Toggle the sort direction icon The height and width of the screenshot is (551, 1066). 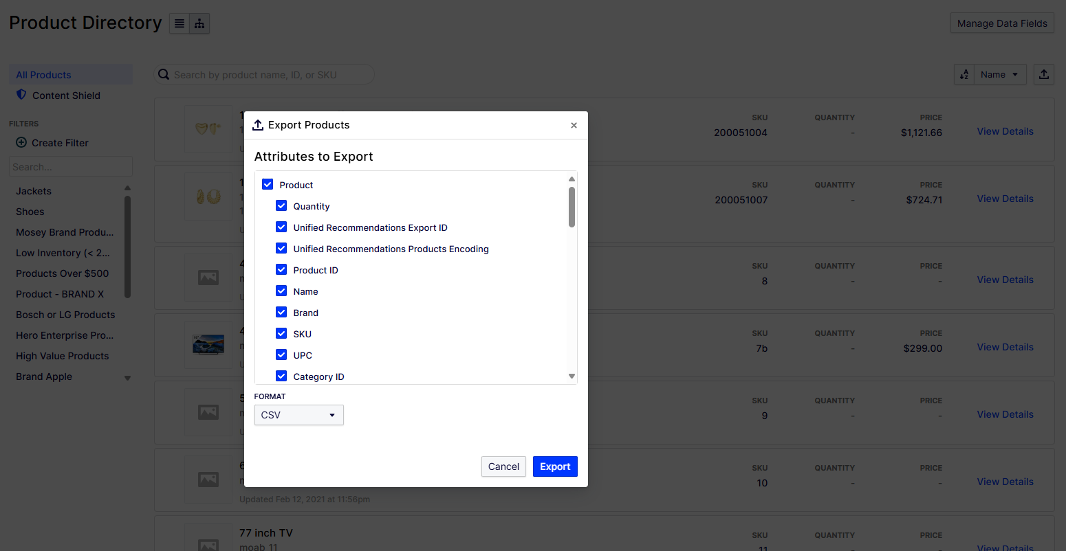tap(964, 74)
